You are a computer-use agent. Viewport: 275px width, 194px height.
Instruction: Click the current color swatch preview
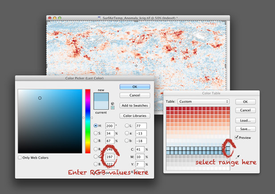coord(101,105)
